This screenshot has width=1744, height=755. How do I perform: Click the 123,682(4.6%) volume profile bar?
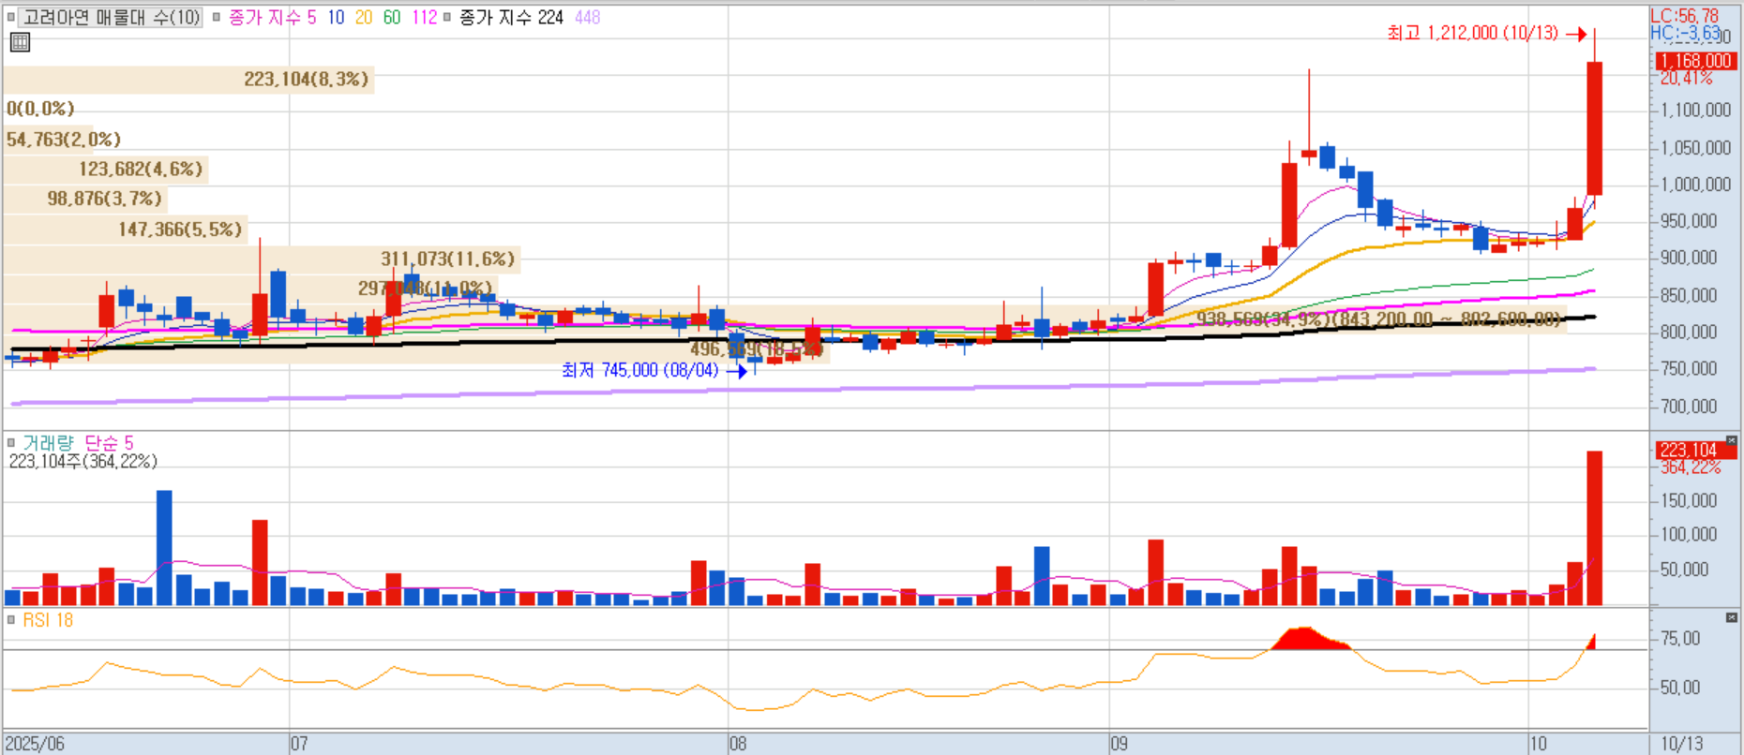tap(105, 170)
